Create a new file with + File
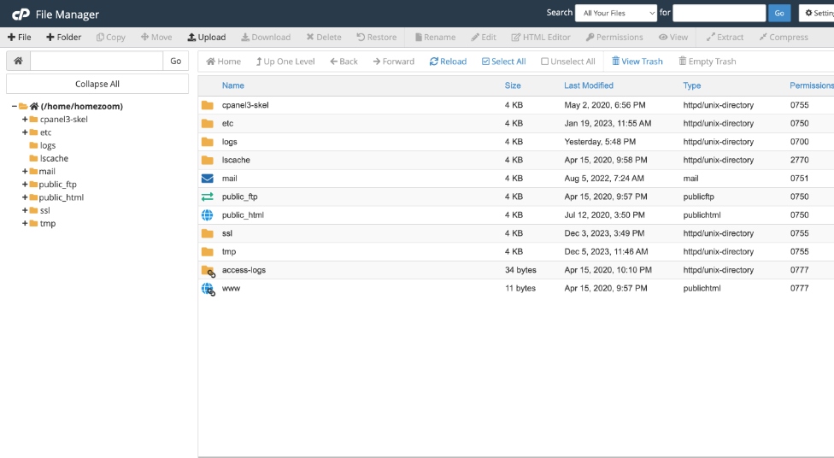This screenshot has height=458, width=834. click(x=19, y=38)
